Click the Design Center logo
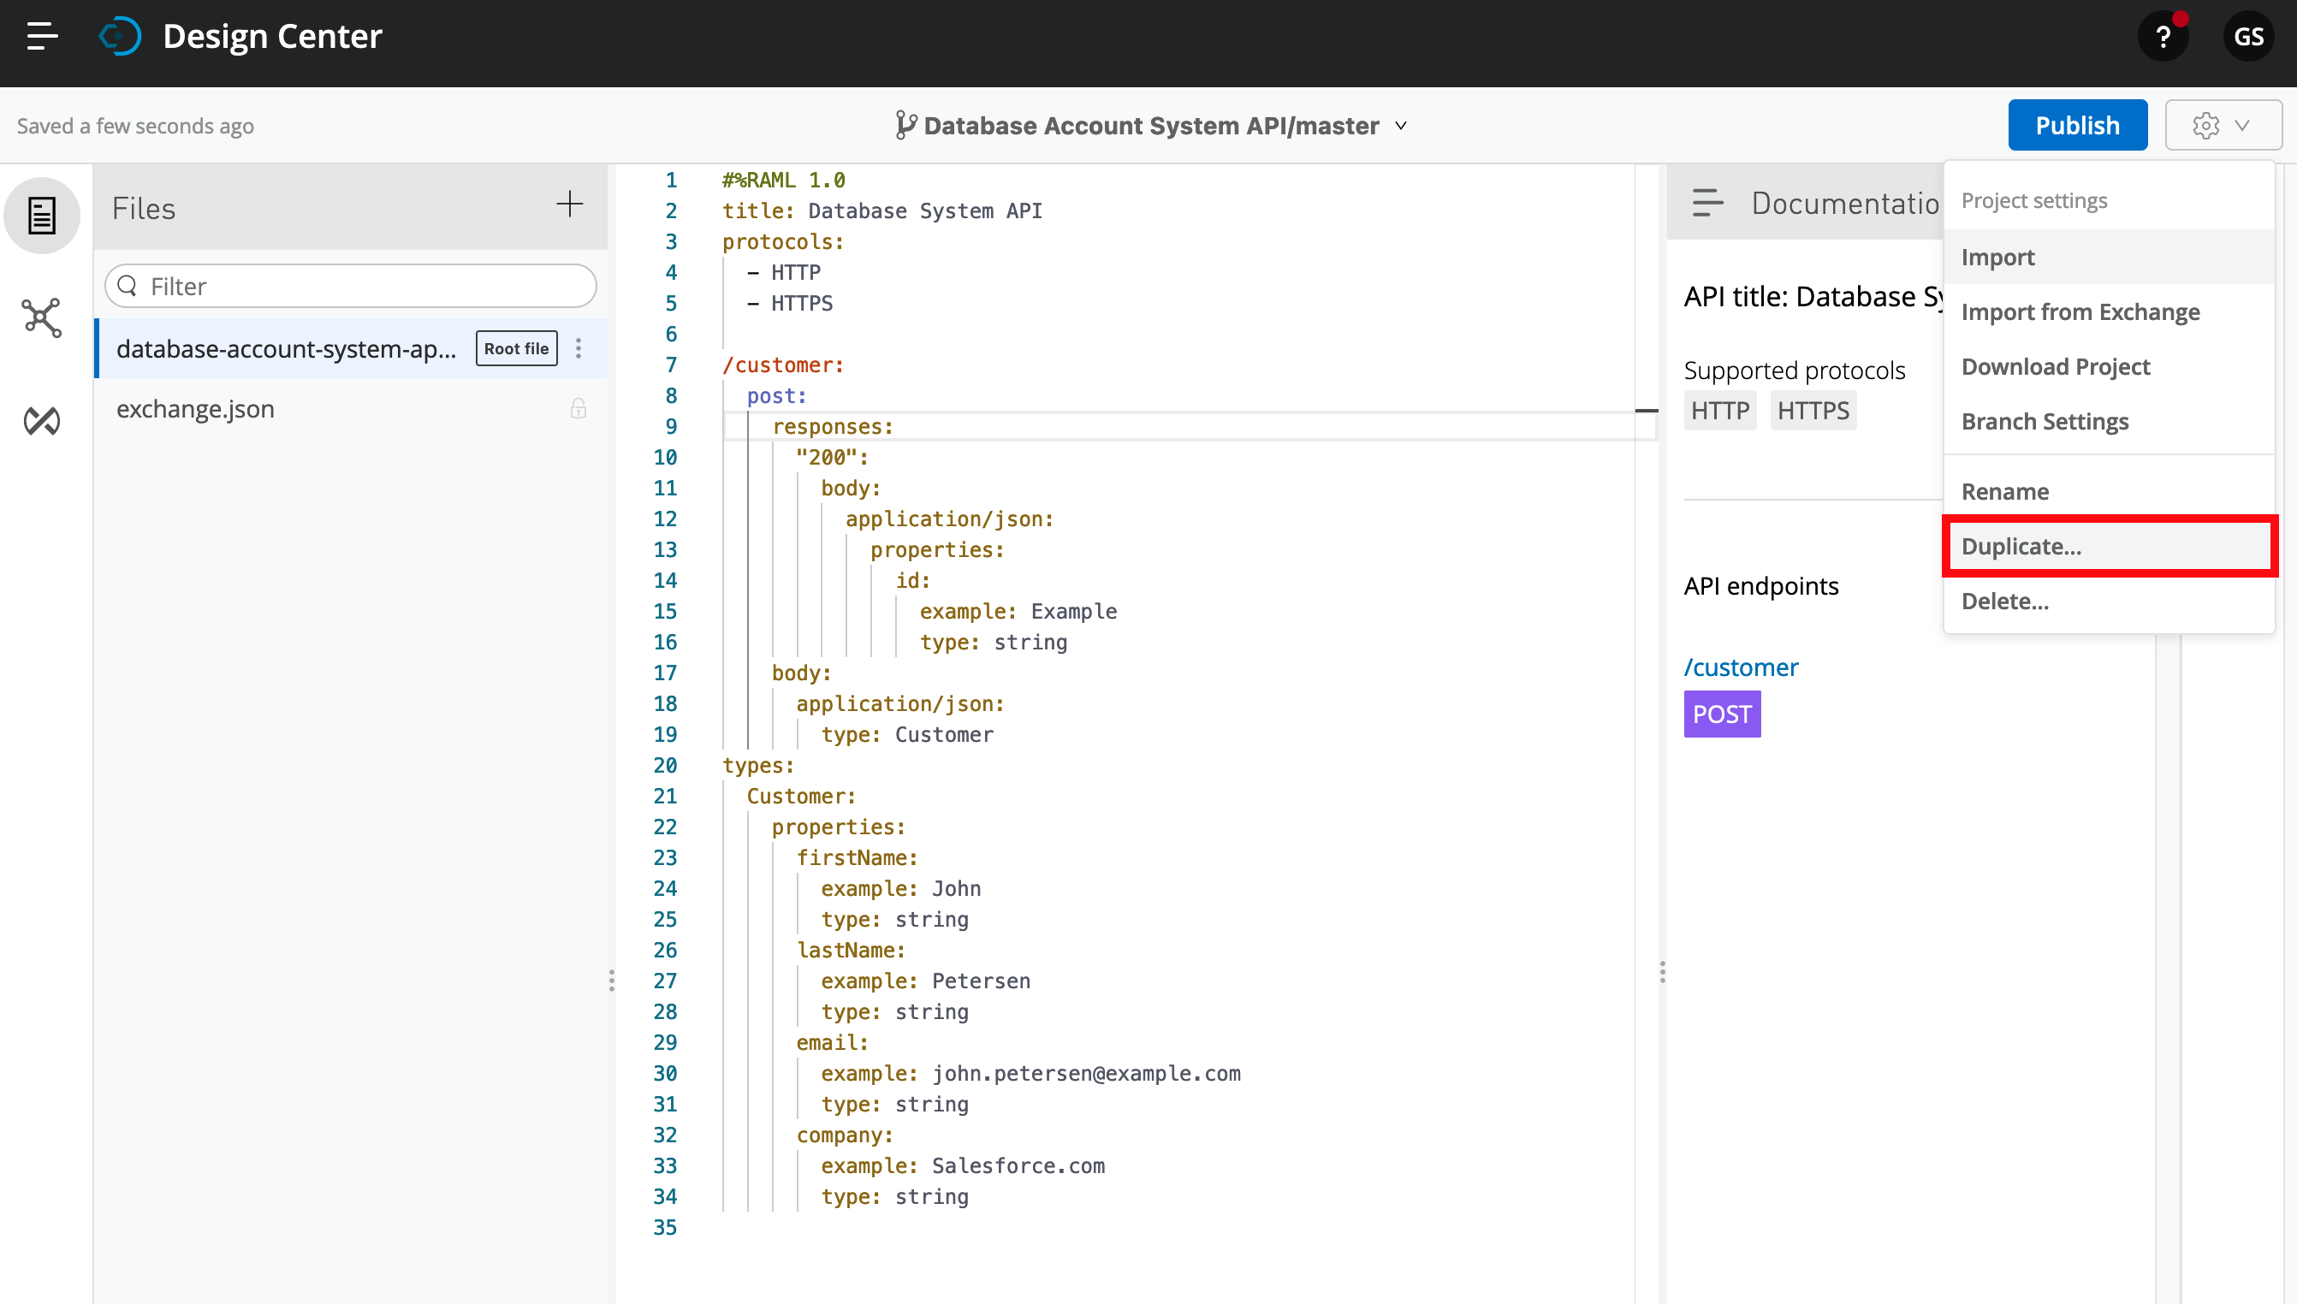 pos(121,36)
